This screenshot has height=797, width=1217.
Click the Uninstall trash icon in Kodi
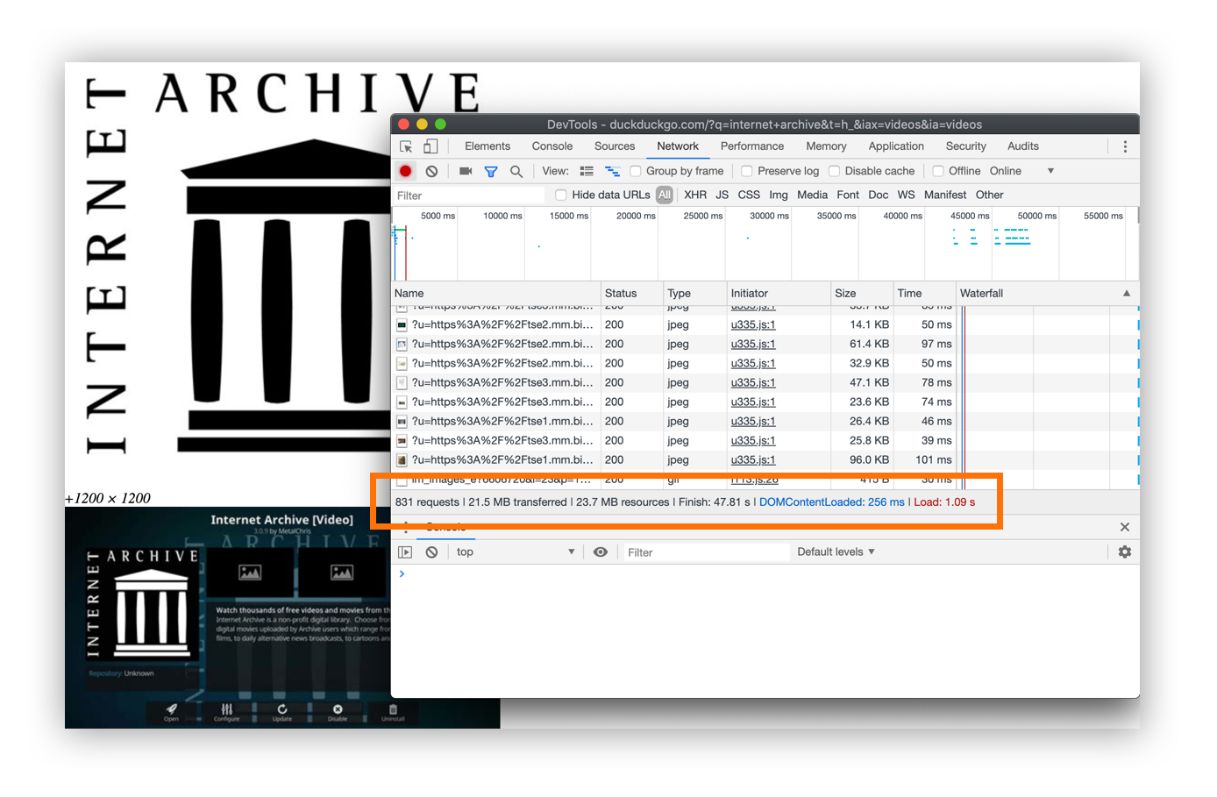pyautogui.click(x=393, y=711)
